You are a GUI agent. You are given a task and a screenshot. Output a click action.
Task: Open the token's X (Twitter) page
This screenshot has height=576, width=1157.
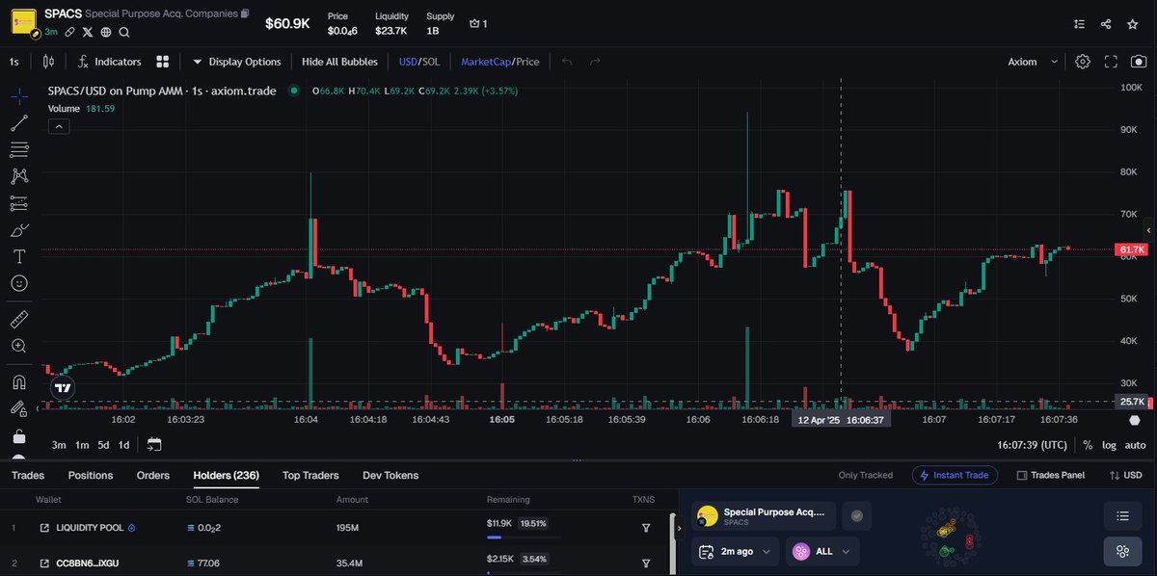coord(88,32)
